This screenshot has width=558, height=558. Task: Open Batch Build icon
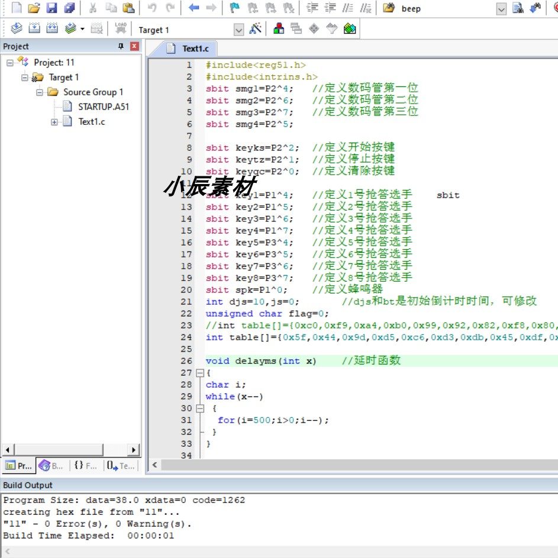coord(71,28)
